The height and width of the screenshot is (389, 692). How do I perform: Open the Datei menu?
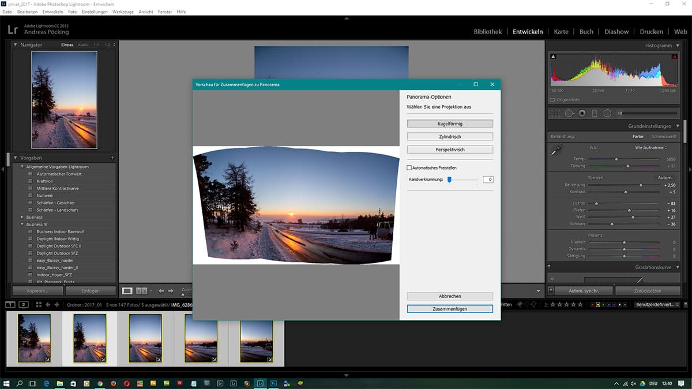(x=7, y=12)
